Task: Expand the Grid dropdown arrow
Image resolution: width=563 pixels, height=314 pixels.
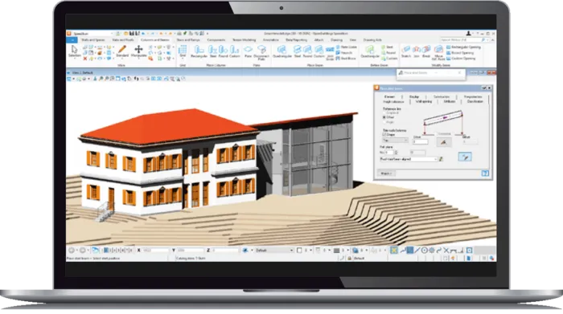Action: (x=183, y=59)
